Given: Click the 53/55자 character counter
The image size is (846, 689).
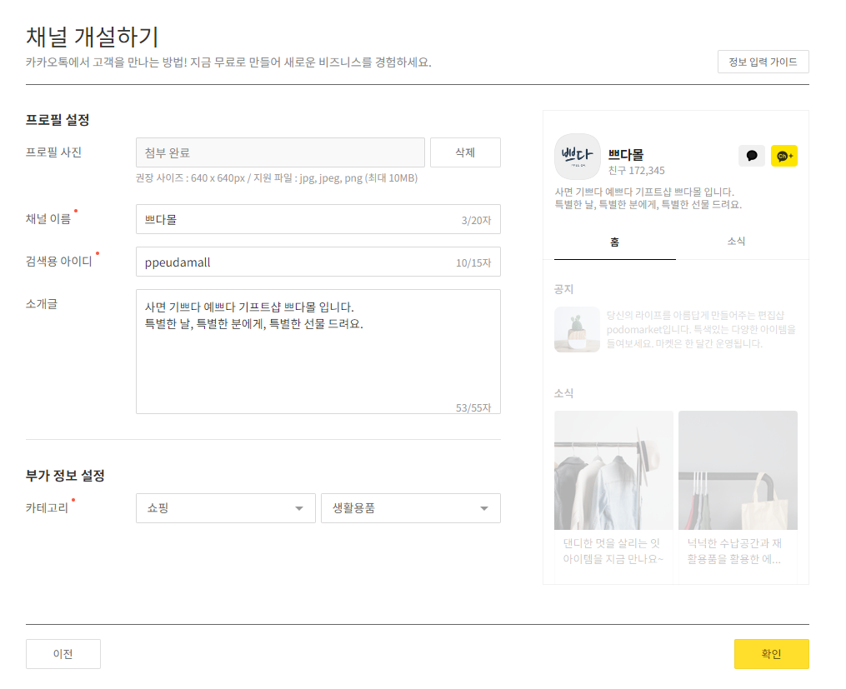Looking at the screenshot, I should coord(473,407).
